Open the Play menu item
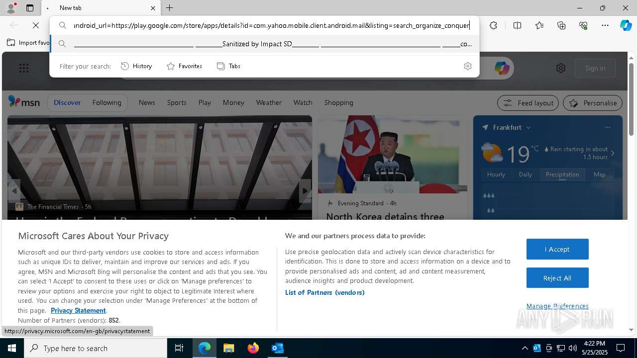 point(205,102)
